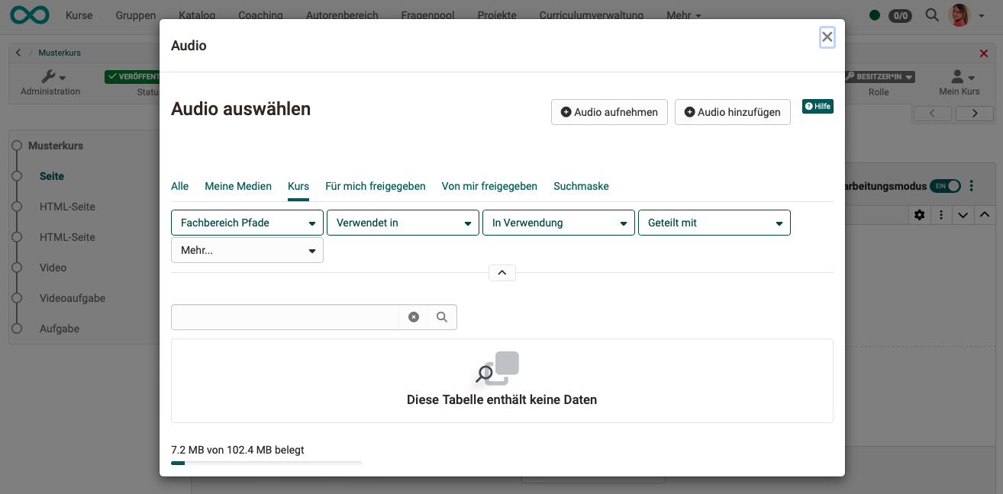Close the Audio dialog with the X

coord(827,37)
